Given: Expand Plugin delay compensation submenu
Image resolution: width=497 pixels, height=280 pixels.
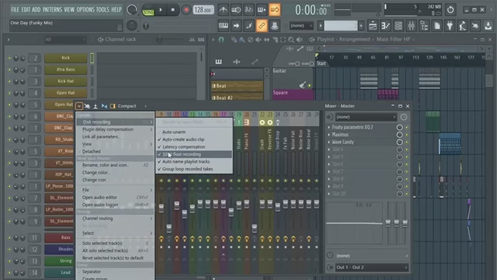Looking at the screenshot, I should (x=151, y=129).
